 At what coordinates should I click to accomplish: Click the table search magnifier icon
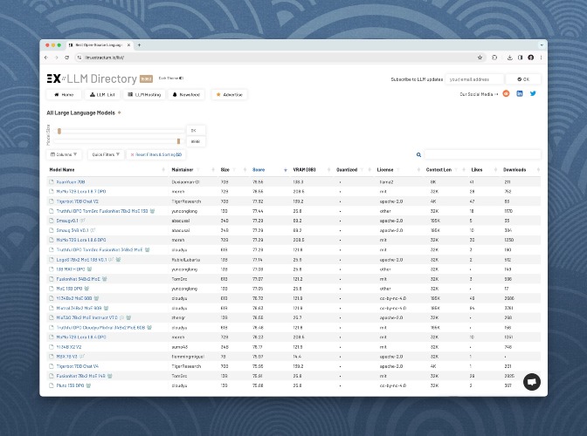[418, 154]
